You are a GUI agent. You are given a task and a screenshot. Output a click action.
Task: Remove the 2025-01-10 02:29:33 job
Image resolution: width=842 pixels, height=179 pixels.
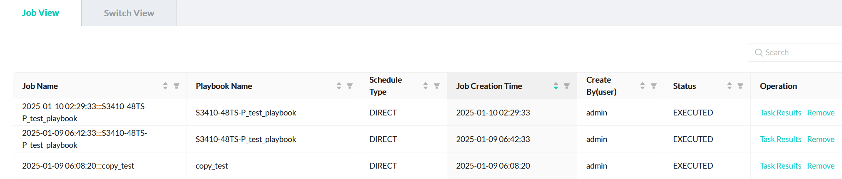[x=820, y=113]
